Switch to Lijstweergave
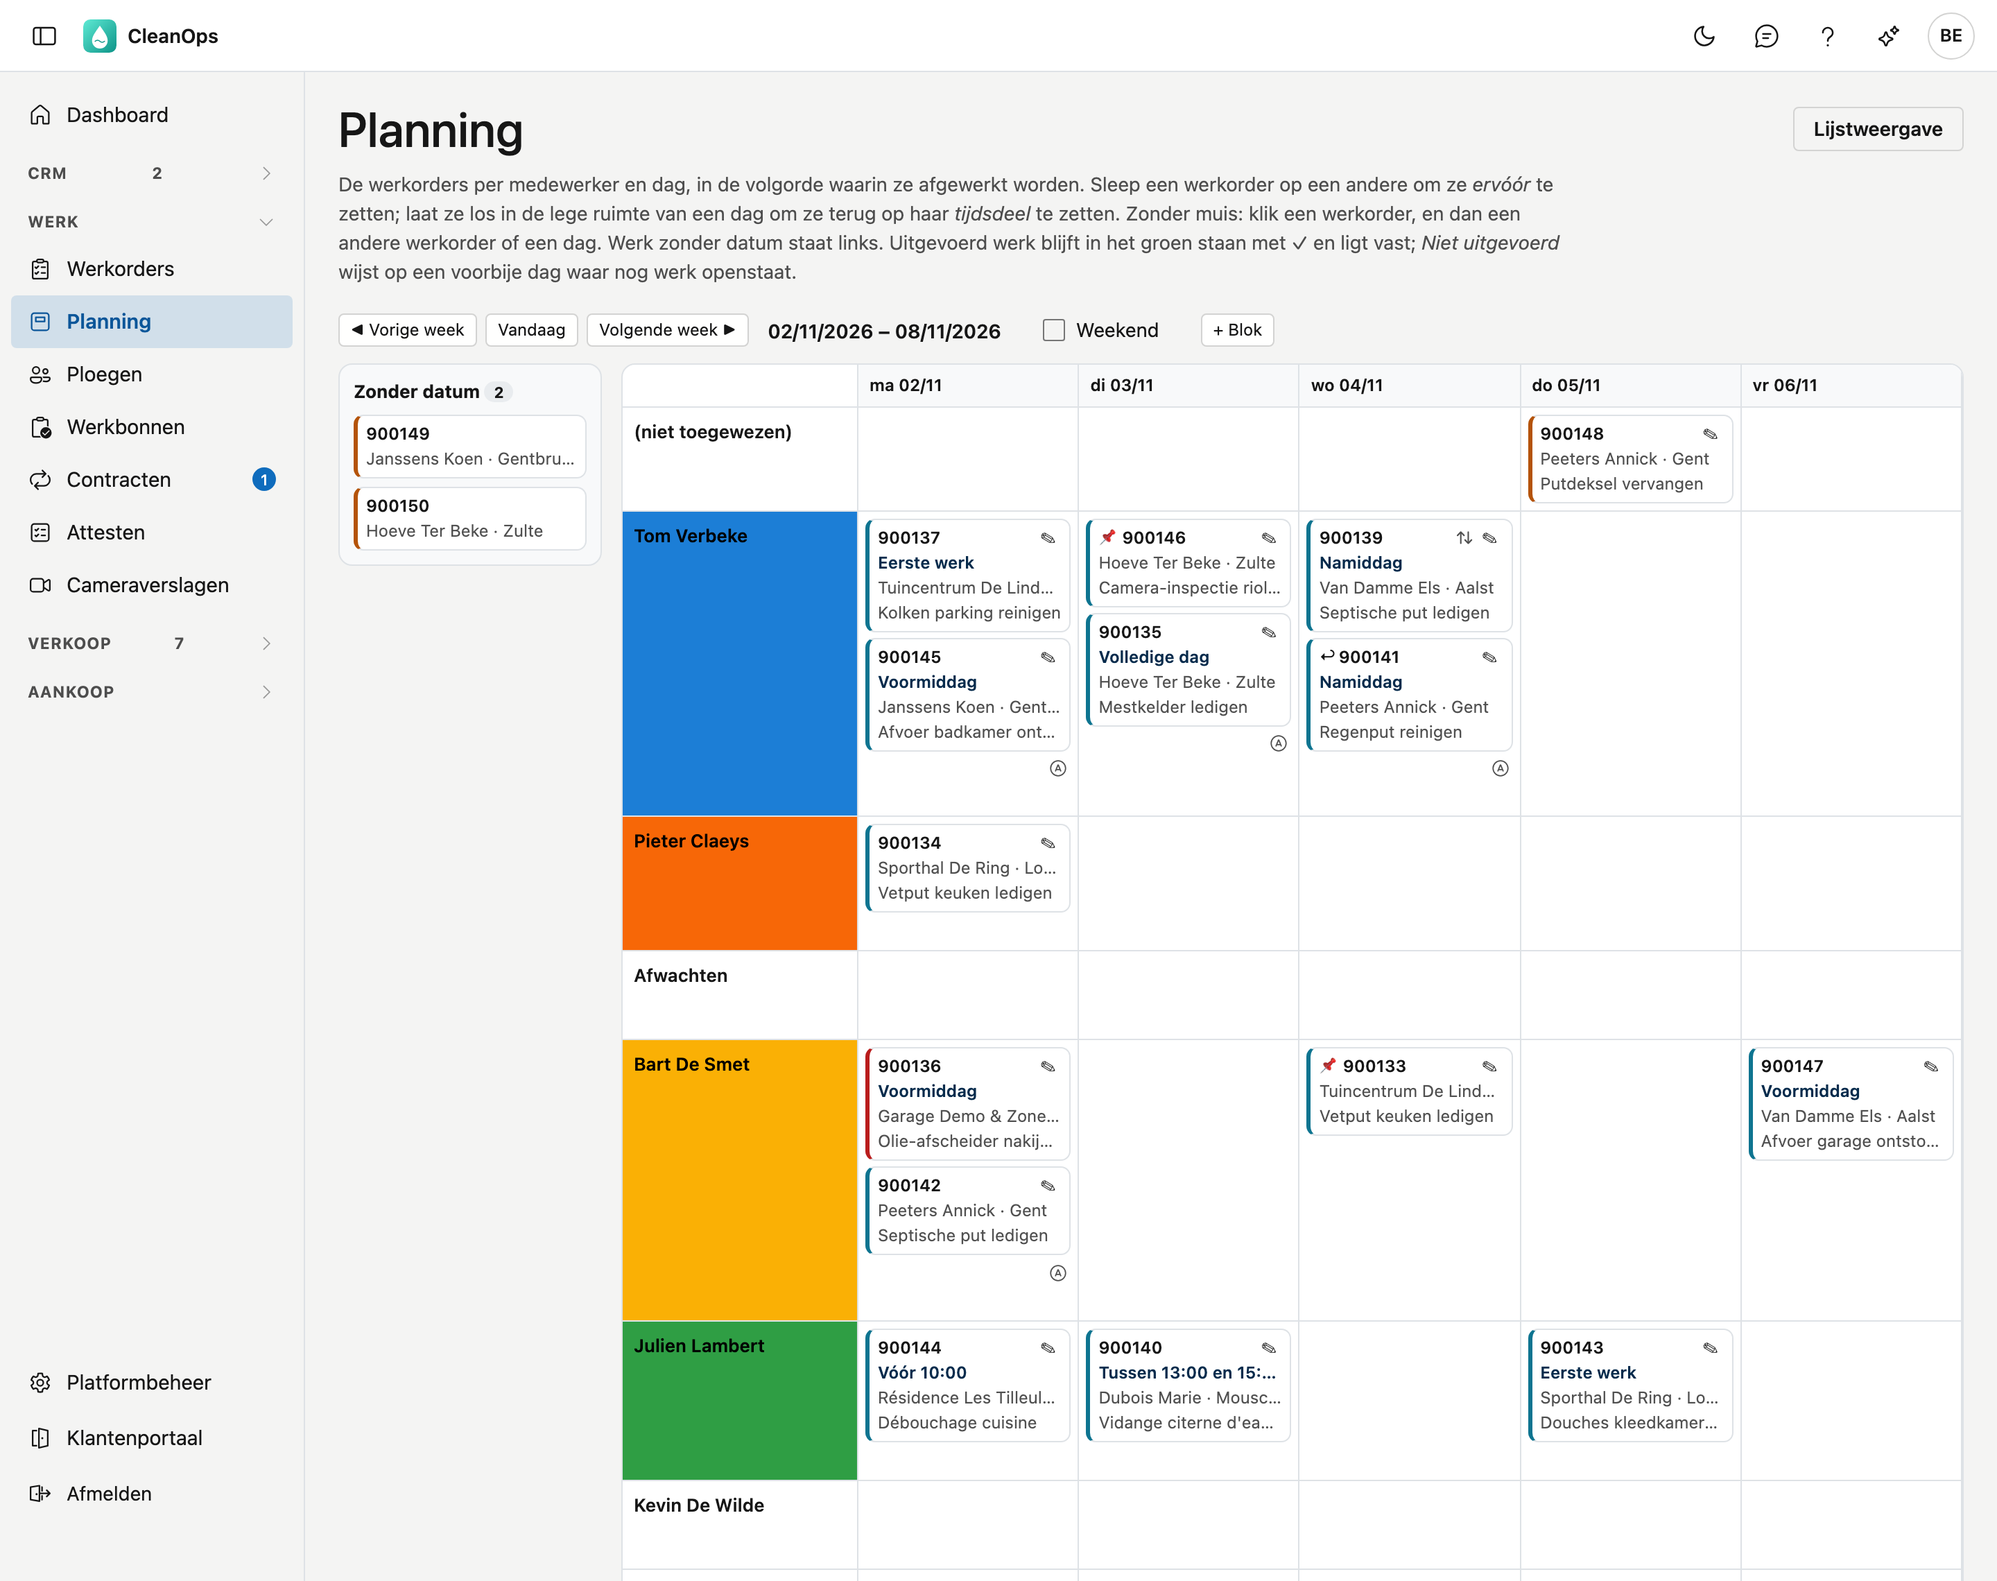 (1878, 129)
